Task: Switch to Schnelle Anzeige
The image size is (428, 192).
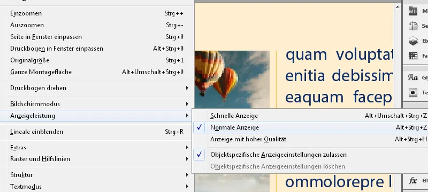Action: 310,116
